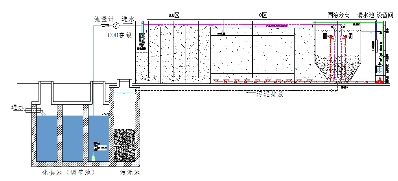Click the 清水池 label
This screenshot has height=181, width=398.
tap(365, 15)
